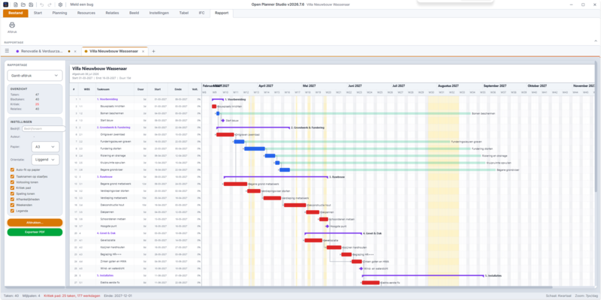Open the Papier A3 dropdown
The height and width of the screenshot is (300, 601).
click(45, 146)
